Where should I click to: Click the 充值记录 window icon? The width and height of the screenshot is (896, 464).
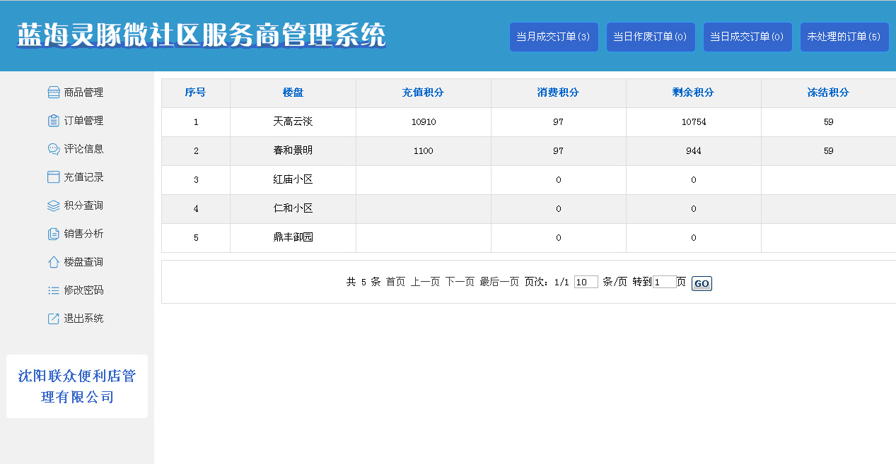[x=53, y=177]
